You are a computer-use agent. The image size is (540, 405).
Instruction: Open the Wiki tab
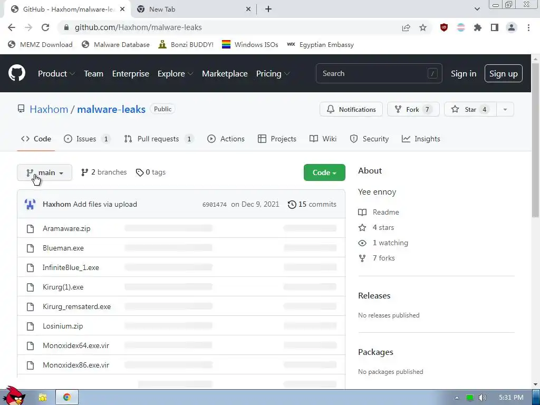323,139
